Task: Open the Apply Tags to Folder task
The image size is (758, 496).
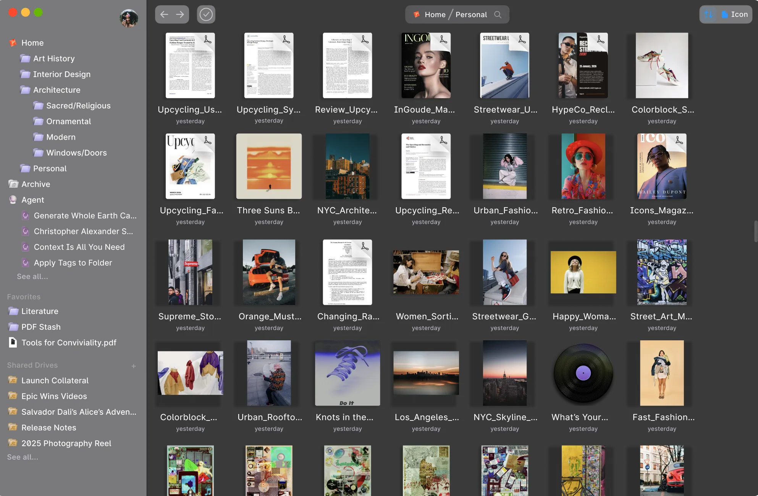Action: [x=73, y=262]
